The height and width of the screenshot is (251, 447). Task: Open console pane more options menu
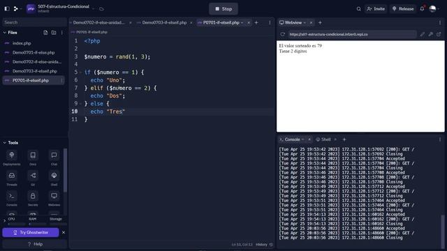tap(440, 139)
